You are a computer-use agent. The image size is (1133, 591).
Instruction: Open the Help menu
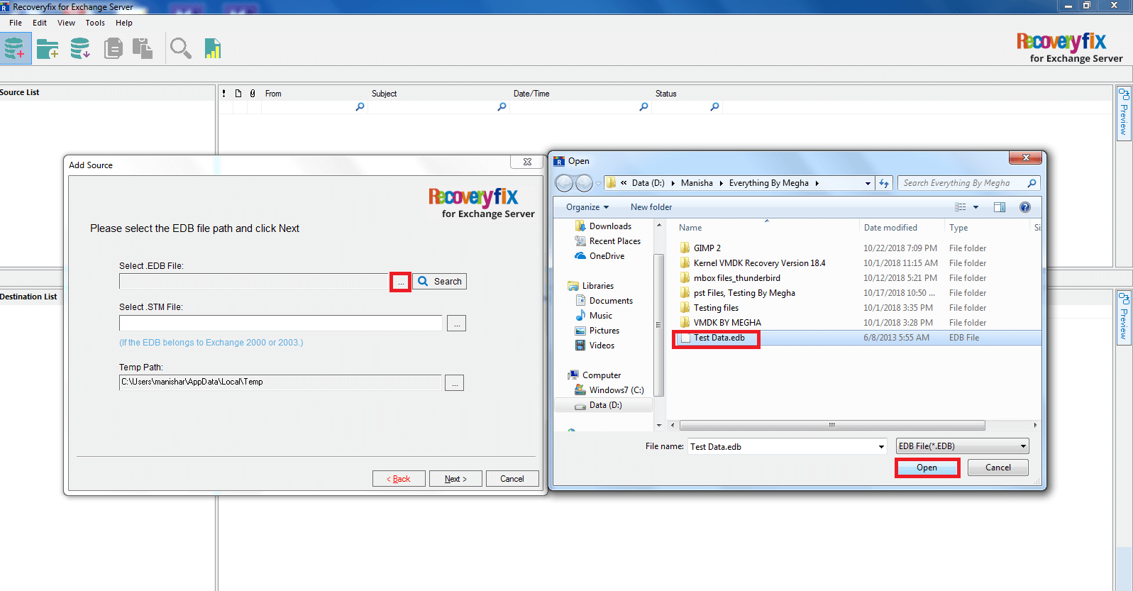pyautogui.click(x=124, y=23)
